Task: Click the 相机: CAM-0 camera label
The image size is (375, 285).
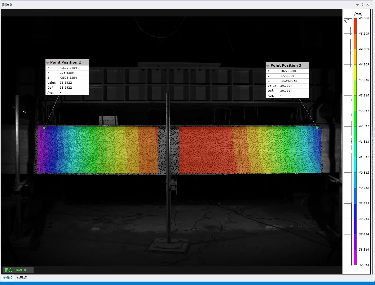Action: [x=18, y=270]
